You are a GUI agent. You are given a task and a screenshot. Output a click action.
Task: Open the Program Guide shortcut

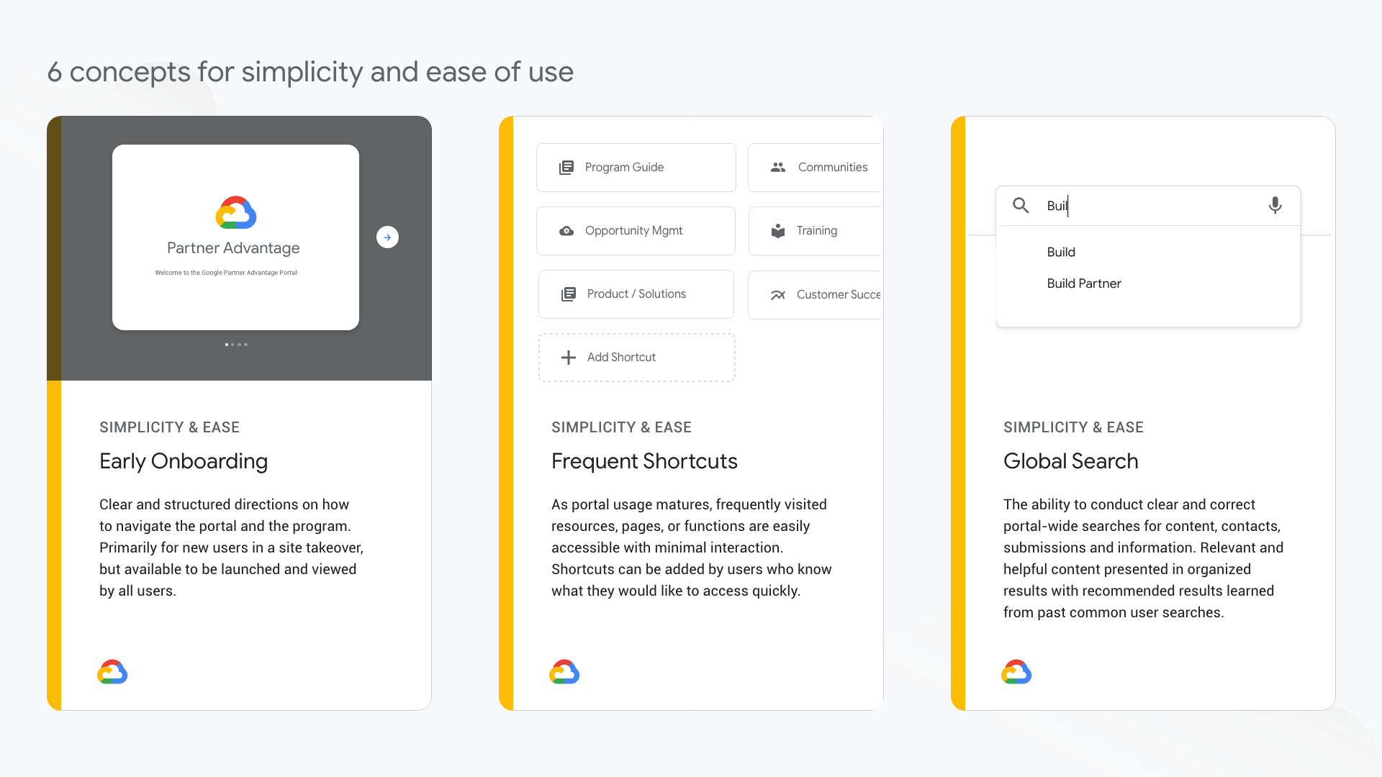click(636, 168)
